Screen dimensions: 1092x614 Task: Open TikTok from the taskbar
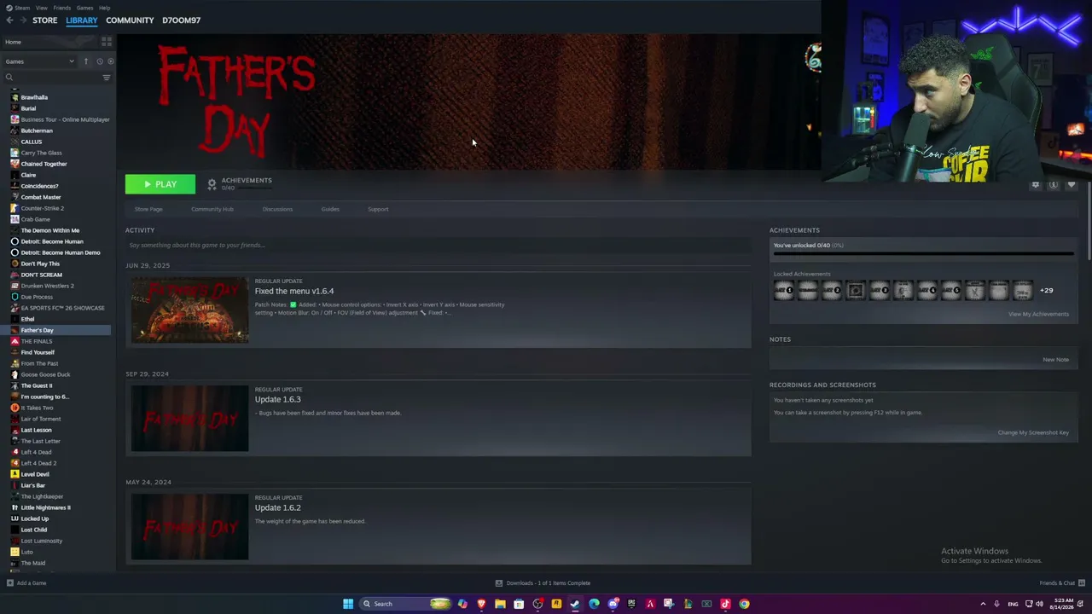(x=725, y=604)
